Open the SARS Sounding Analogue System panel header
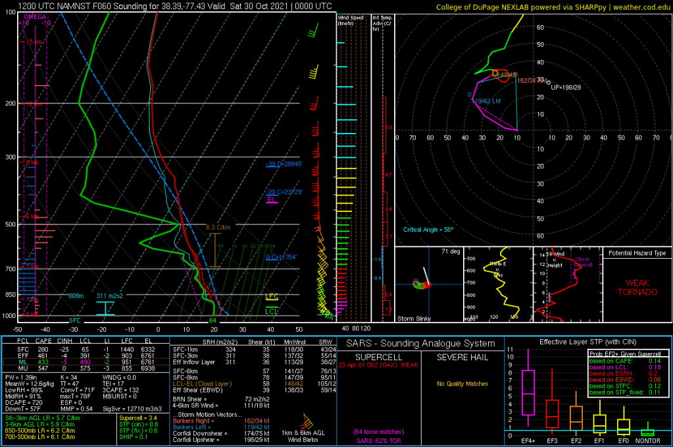673x447 pixels. 420,344
